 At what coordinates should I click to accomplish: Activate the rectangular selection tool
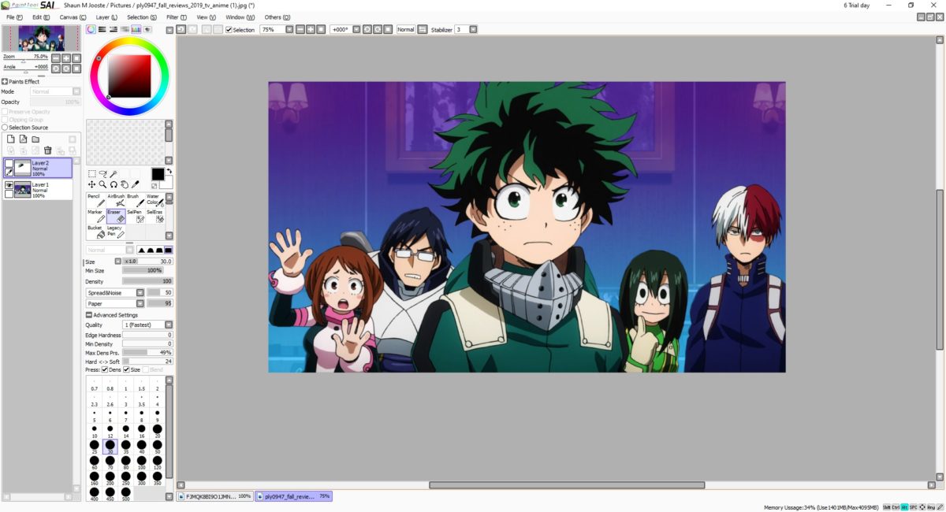pyautogui.click(x=91, y=174)
